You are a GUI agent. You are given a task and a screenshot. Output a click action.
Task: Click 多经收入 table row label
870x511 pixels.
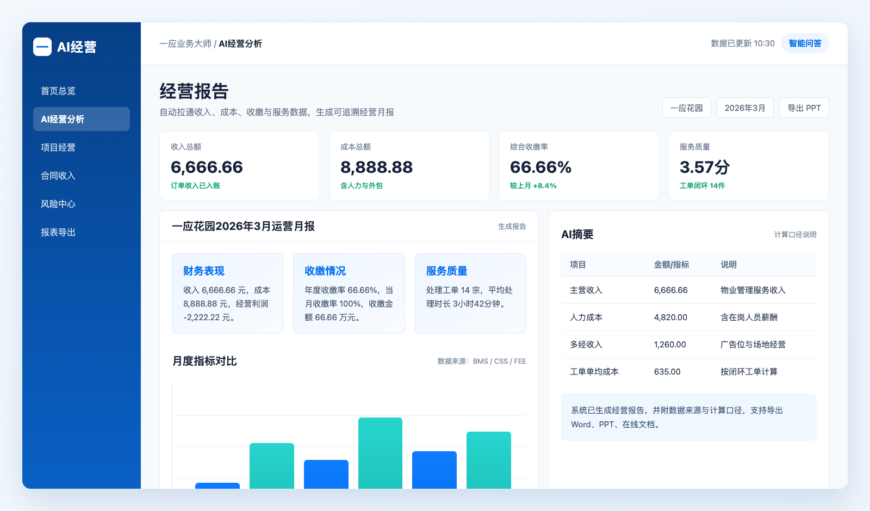(x=586, y=345)
